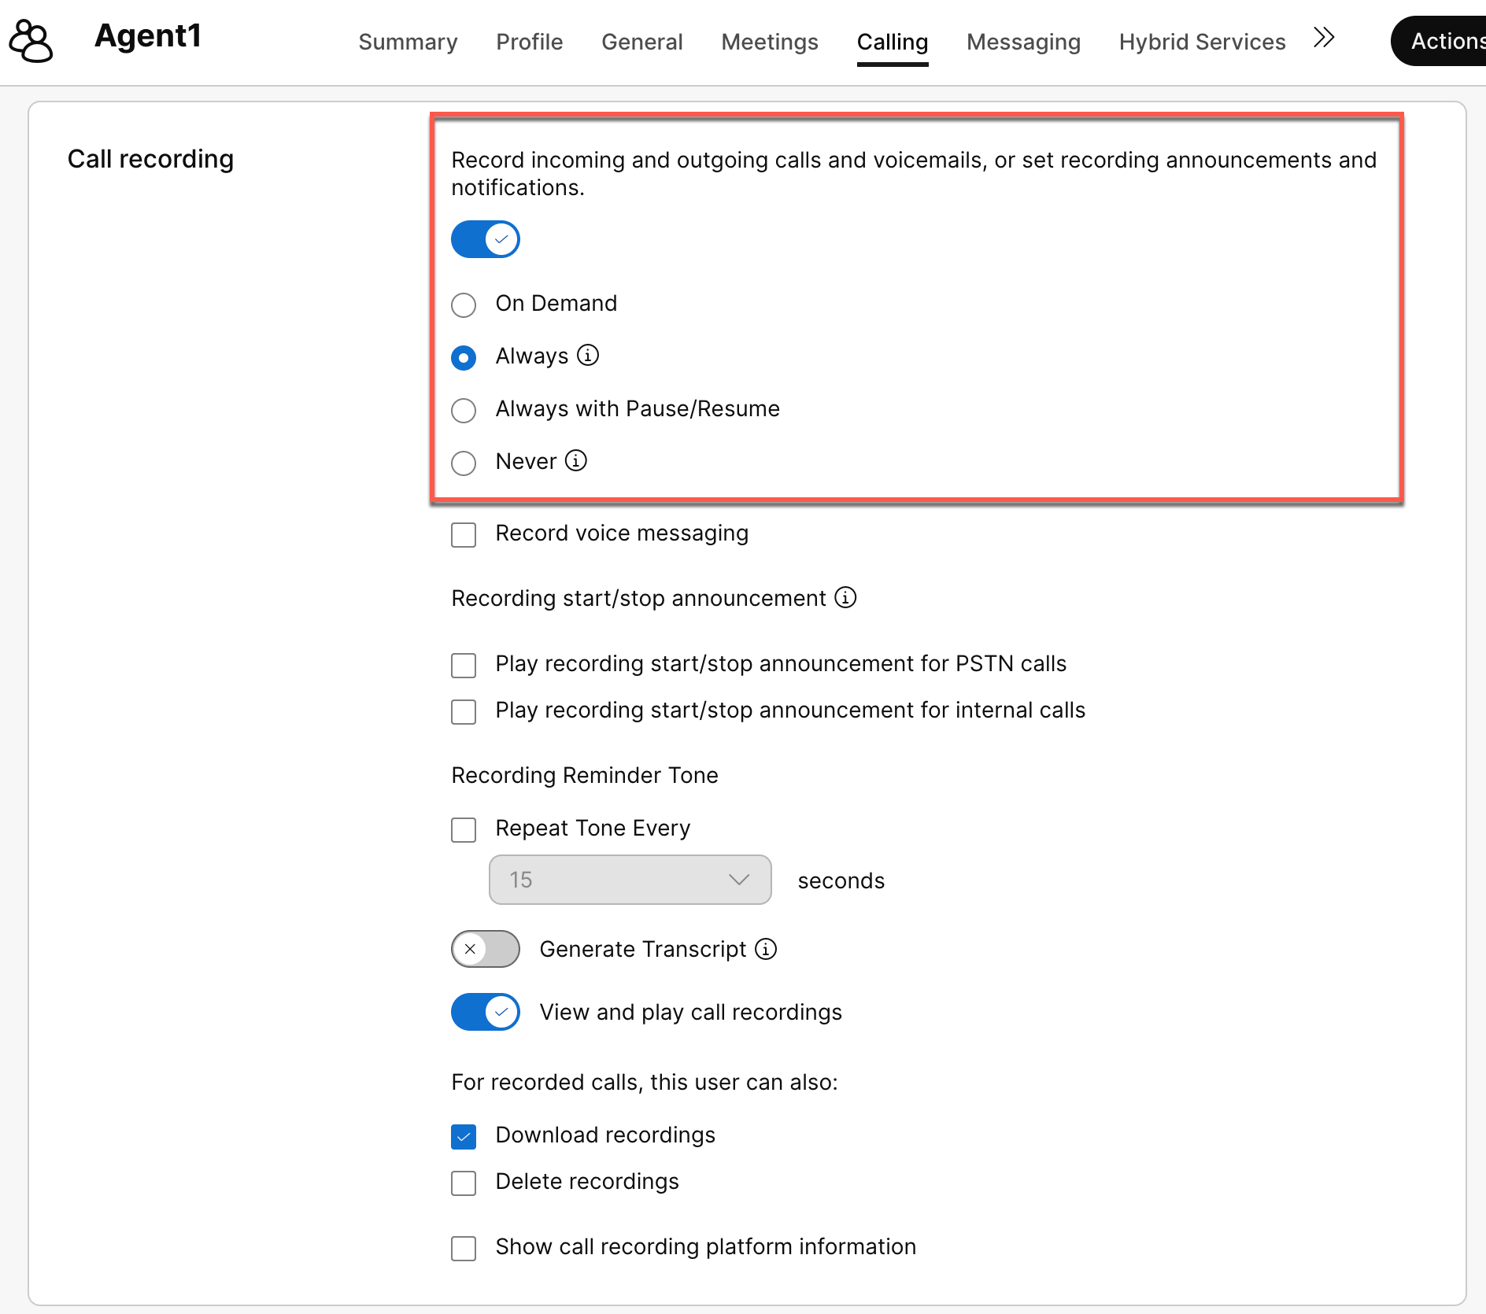Image resolution: width=1486 pixels, height=1314 pixels.
Task: Enable the Repeat Tone Every option
Action: [464, 829]
